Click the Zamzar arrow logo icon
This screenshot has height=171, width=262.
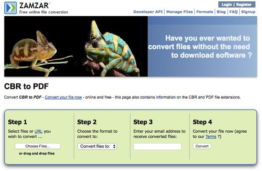(10, 8)
